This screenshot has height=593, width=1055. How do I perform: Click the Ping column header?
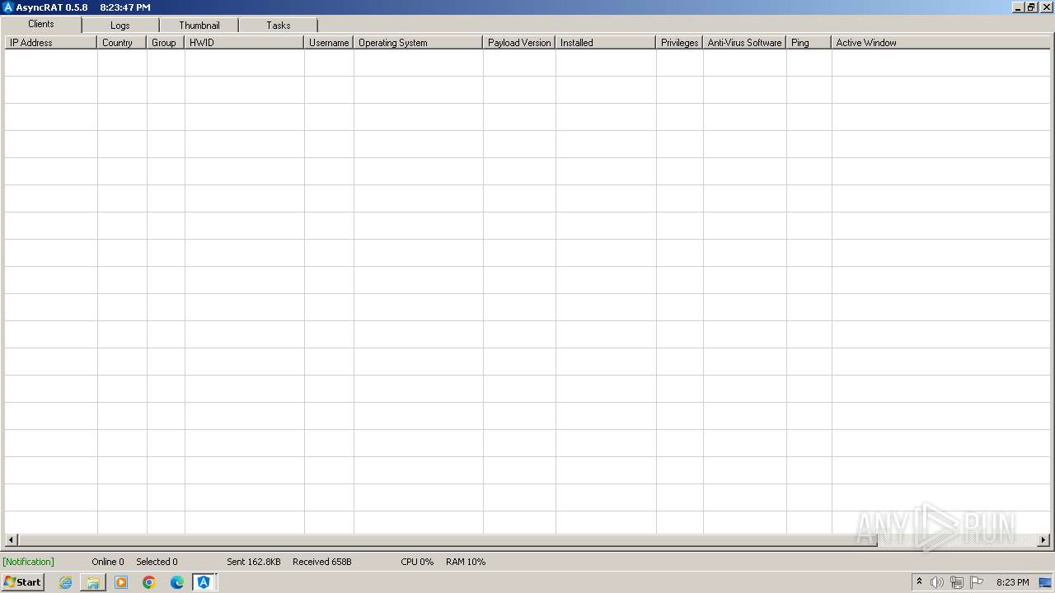pyautogui.click(x=809, y=43)
